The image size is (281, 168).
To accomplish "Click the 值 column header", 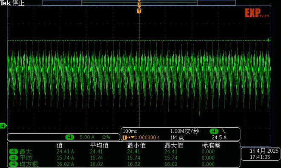I will click(x=60, y=146).
